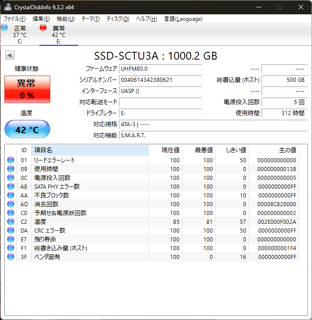
Task: Click the 対応規格 field ATA-3 | ----
Action: [213, 124]
